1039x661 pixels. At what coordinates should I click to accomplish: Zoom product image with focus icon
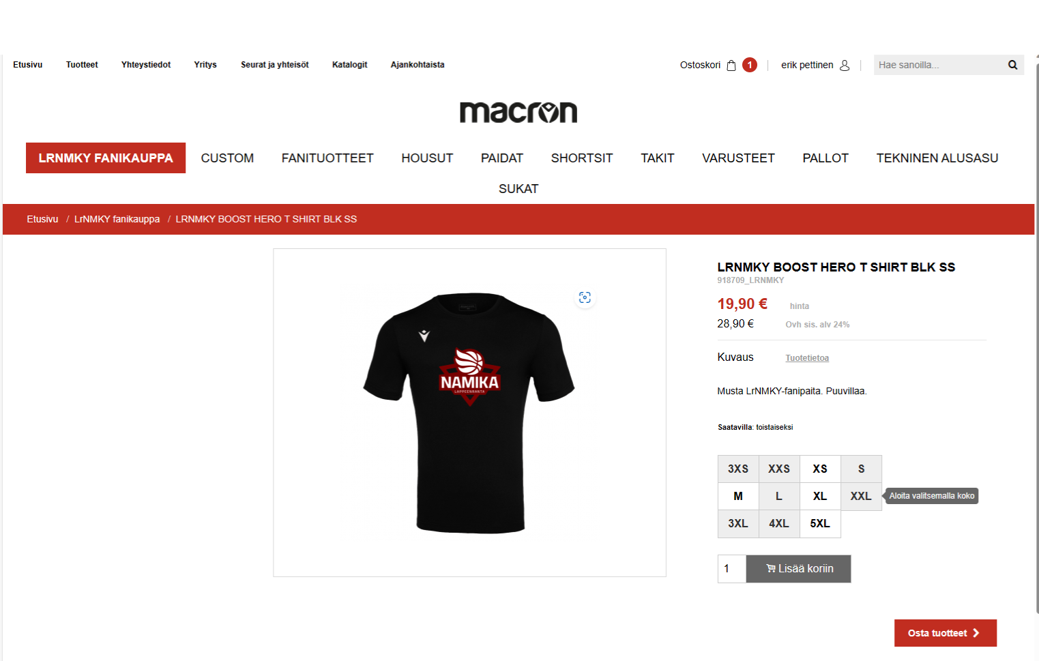point(585,297)
